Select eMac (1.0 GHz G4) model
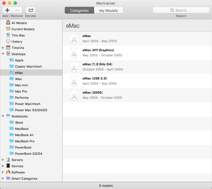Image resolution: width=212 pixels, height=189 pixels. point(137,67)
